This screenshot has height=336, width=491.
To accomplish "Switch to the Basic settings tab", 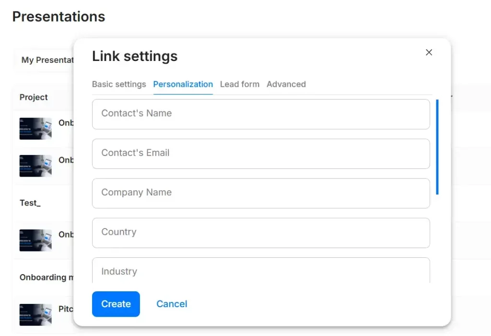I will (x=119, y=84).
